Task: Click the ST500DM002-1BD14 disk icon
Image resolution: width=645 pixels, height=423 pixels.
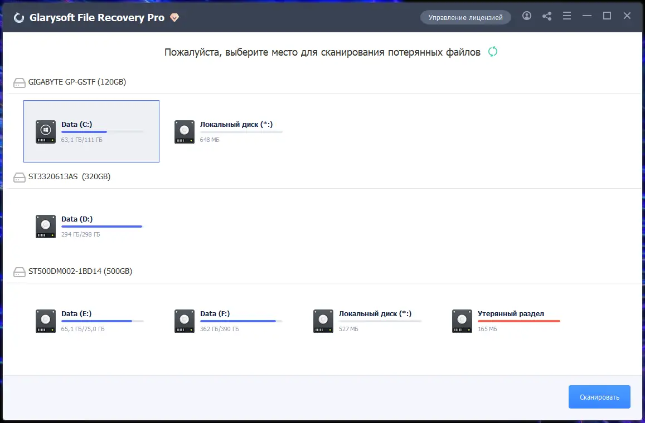Action: click(20, 272)
